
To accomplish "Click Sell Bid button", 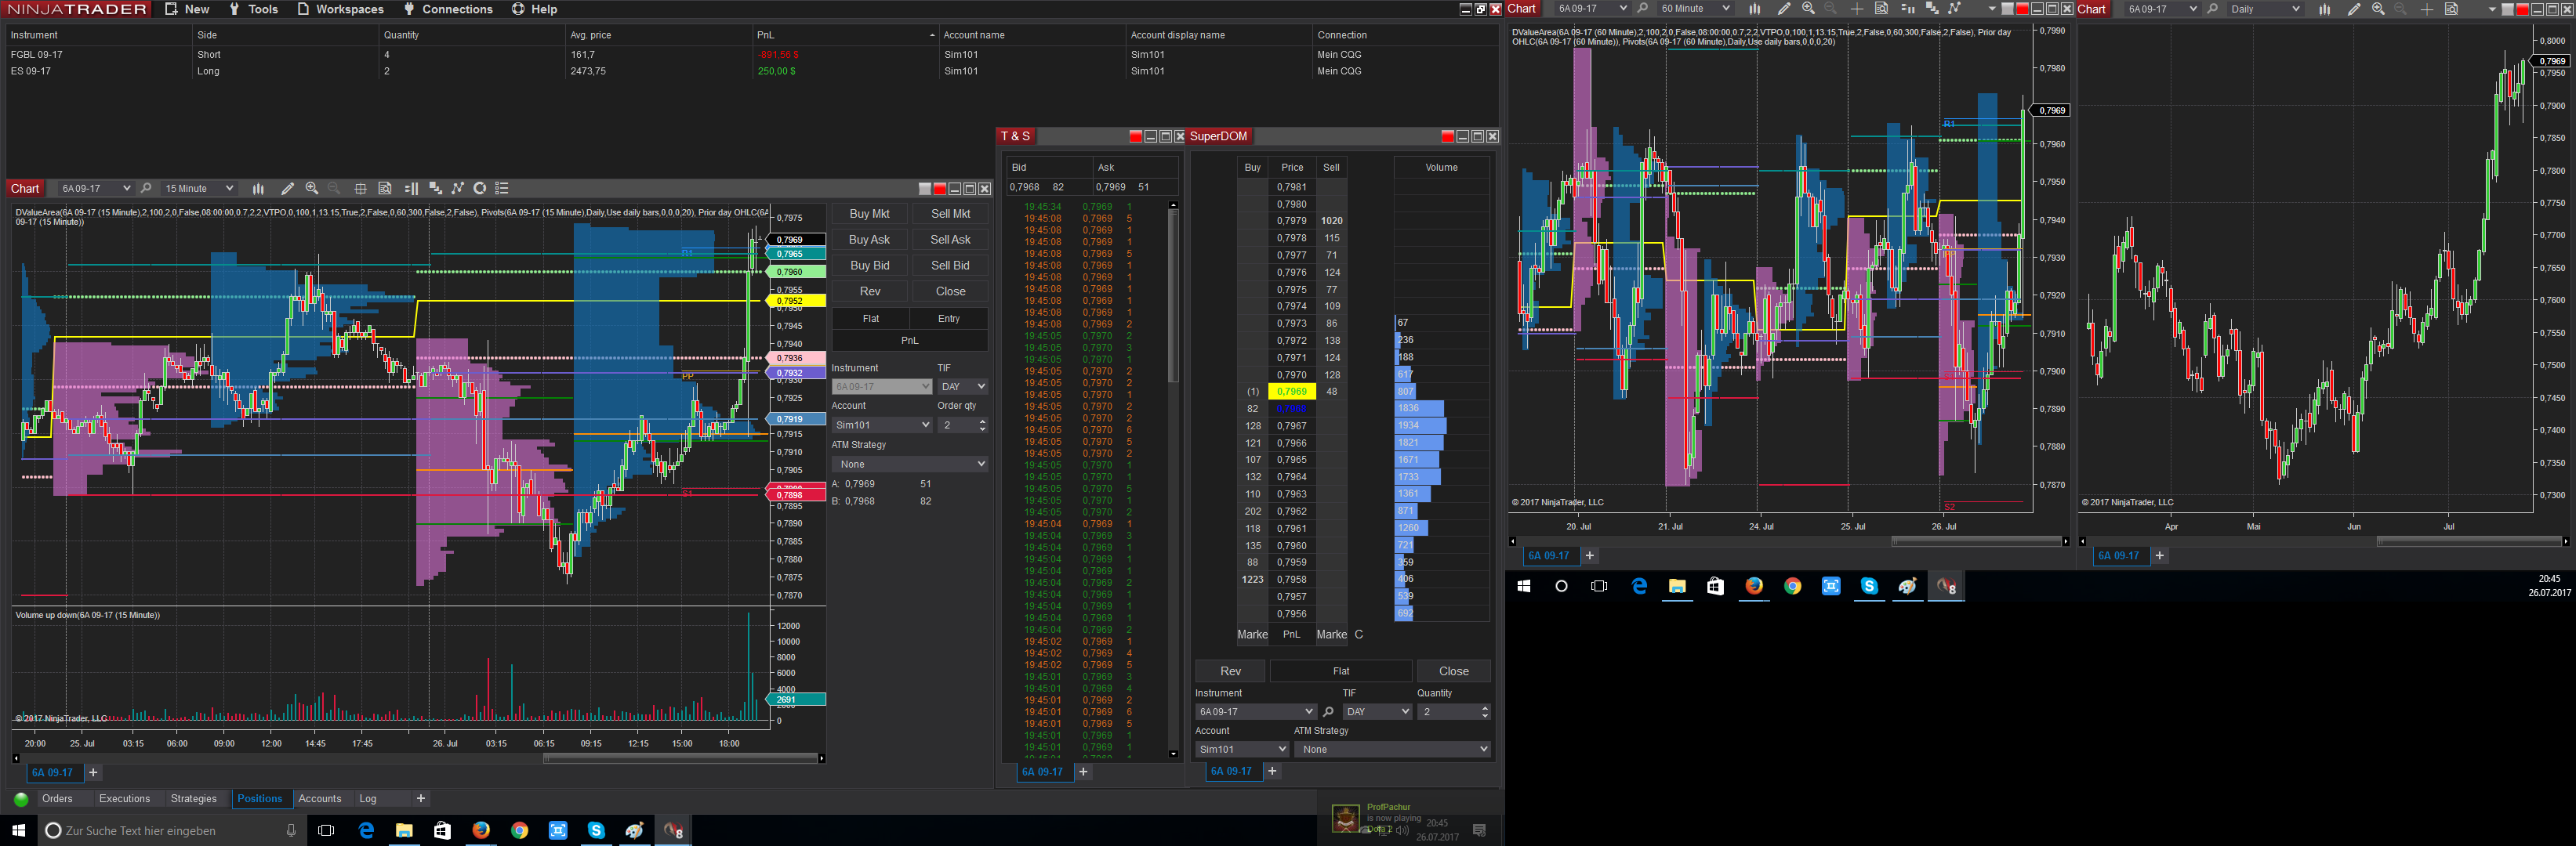I will click(x=950, y=266).
